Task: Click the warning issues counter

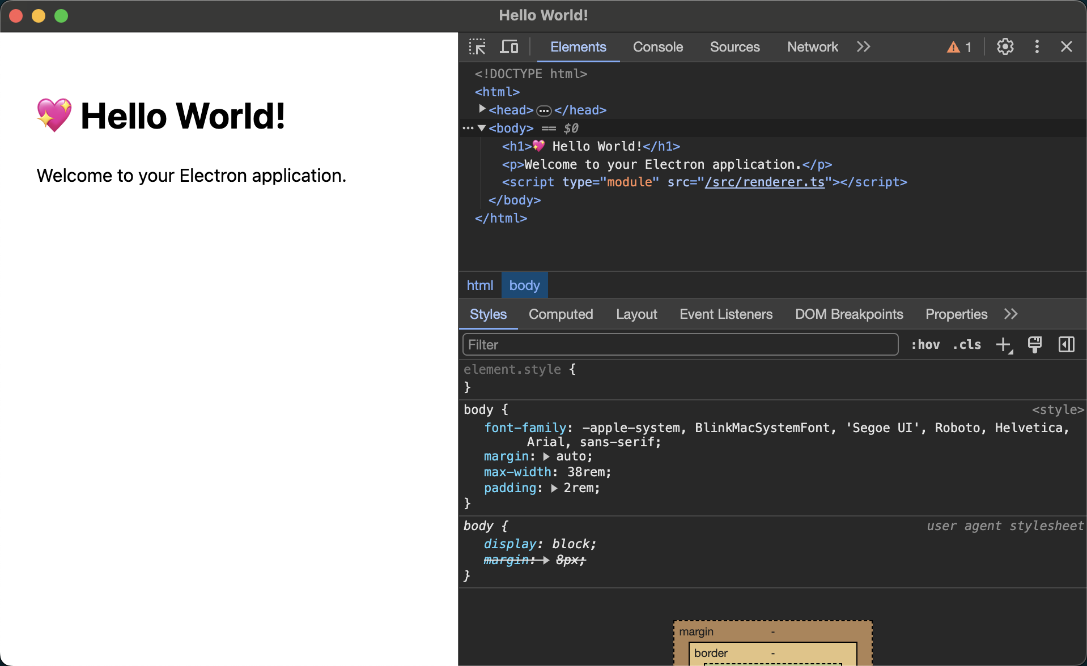Action: click(959, 47)
